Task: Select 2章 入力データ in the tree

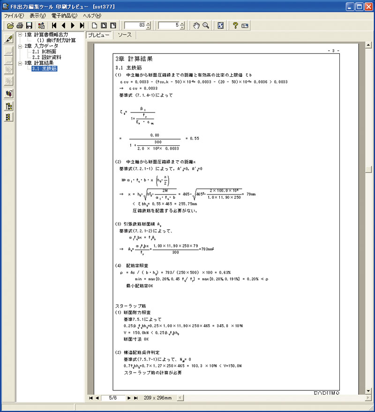Action: pyautogui.click(x=42, y=46)
